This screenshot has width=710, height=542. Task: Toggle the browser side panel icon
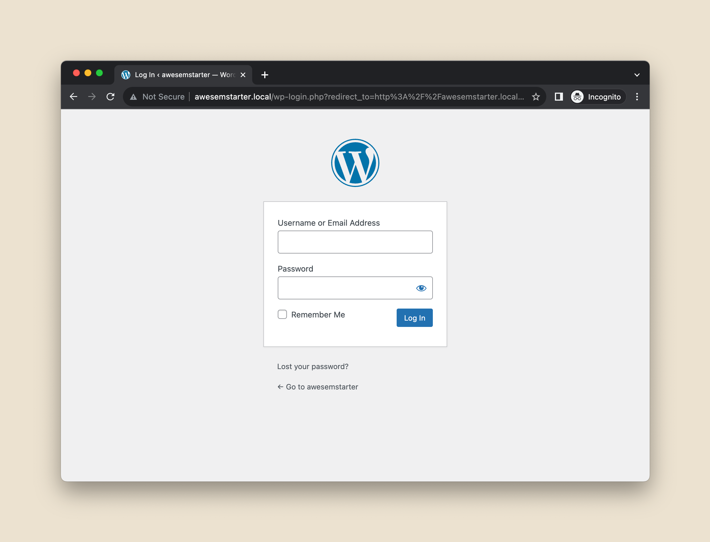[558, 96]
